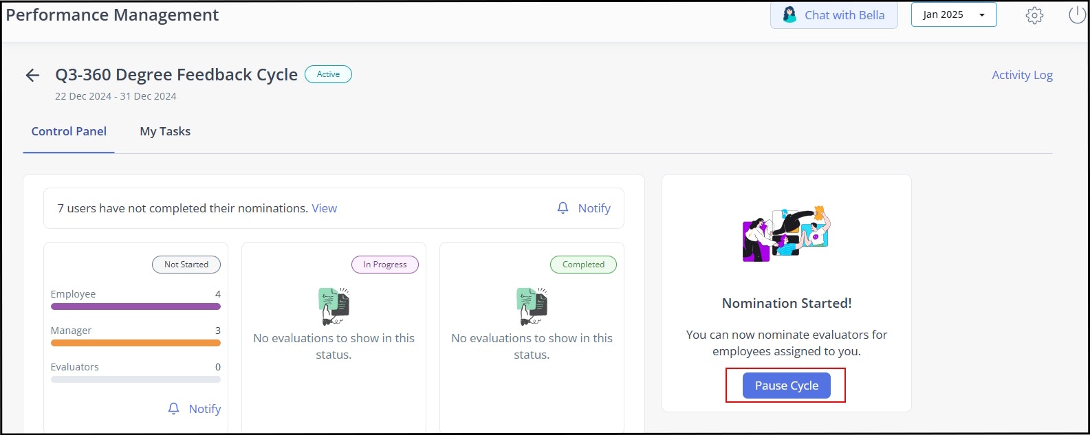1090x435 pixels.
Task: Click the Employee progress bar
Action: tap(135, 306)
